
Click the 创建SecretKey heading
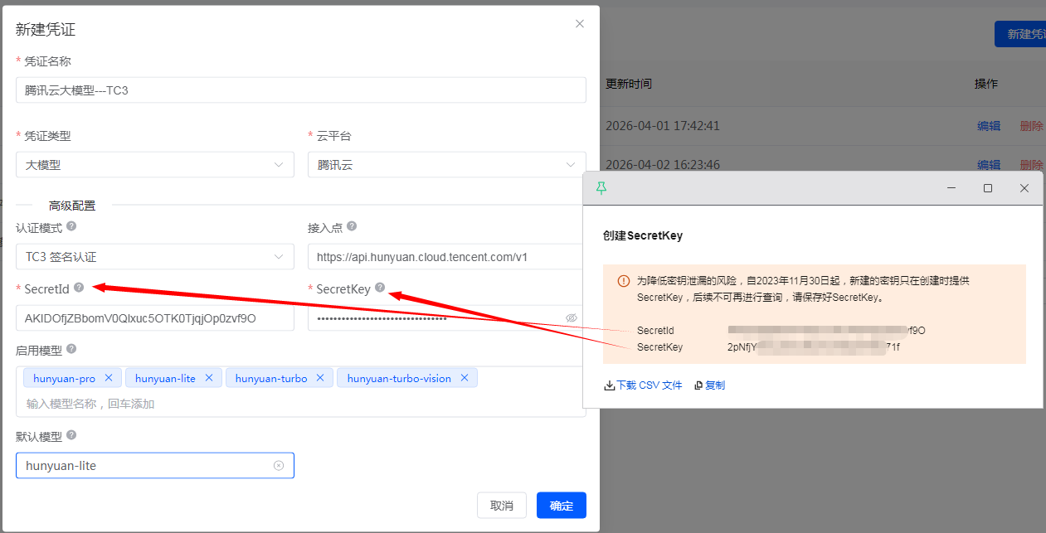pyautogui.click(x=643, y=235)
